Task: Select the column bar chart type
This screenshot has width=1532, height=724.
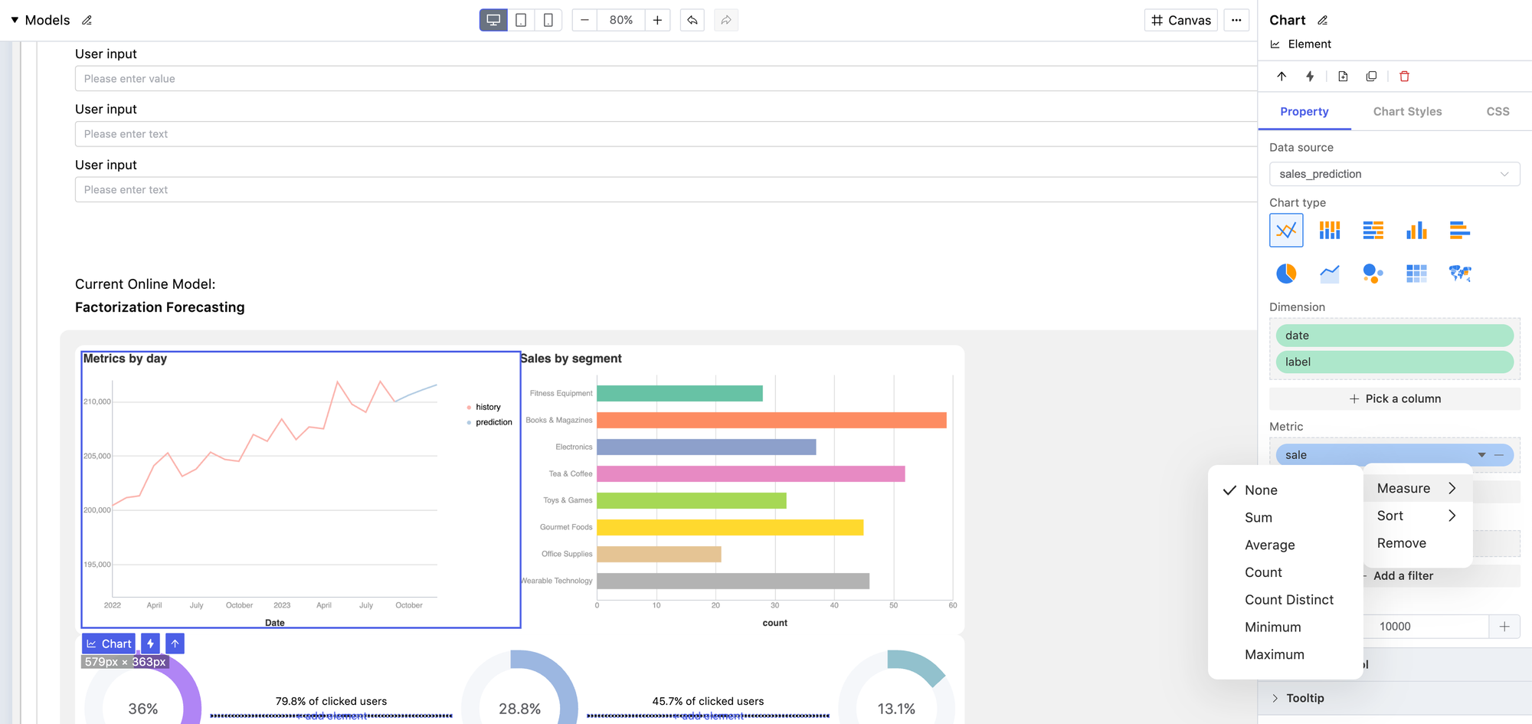Action: click(x=1416, y=230)
